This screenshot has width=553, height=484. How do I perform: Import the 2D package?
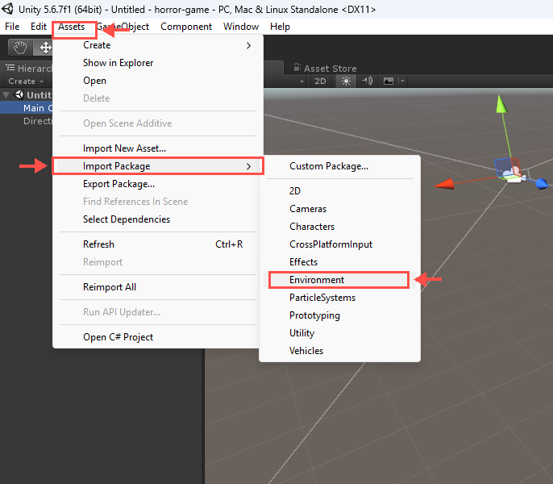[x=339, y=191]
